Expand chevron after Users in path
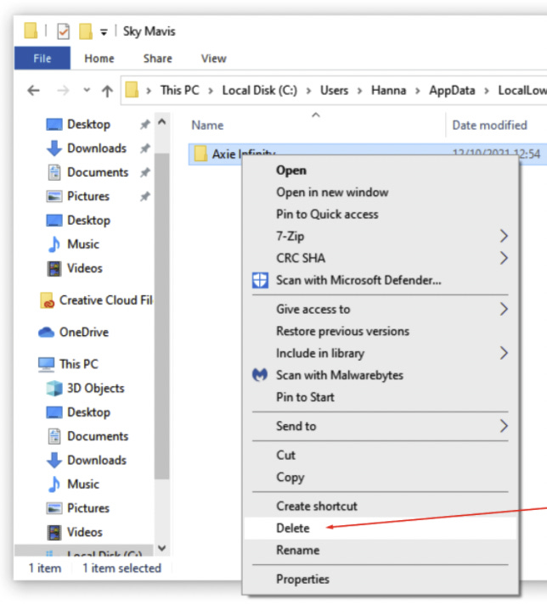 pyautogui.click(x=359, y=91)
